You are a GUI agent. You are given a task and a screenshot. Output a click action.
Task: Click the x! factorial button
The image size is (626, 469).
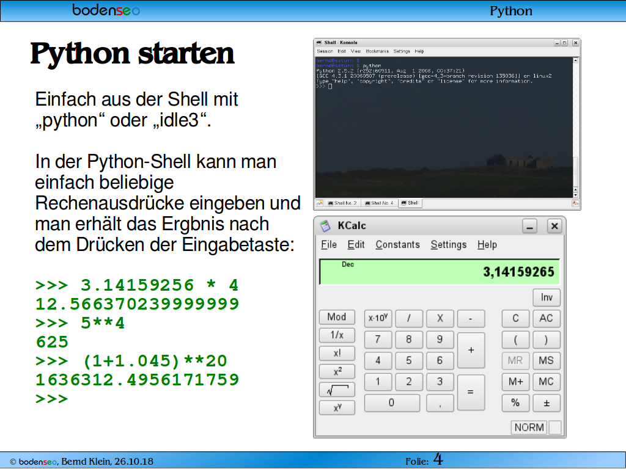pos(337,354)
